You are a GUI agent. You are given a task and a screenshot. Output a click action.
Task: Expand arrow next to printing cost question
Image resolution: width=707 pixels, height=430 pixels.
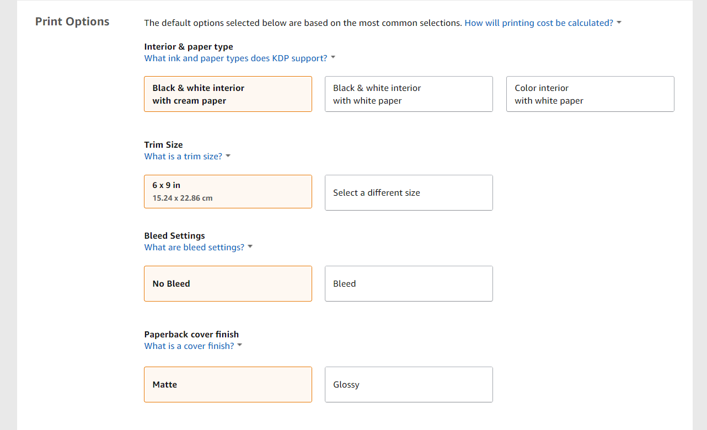(619, 23)
